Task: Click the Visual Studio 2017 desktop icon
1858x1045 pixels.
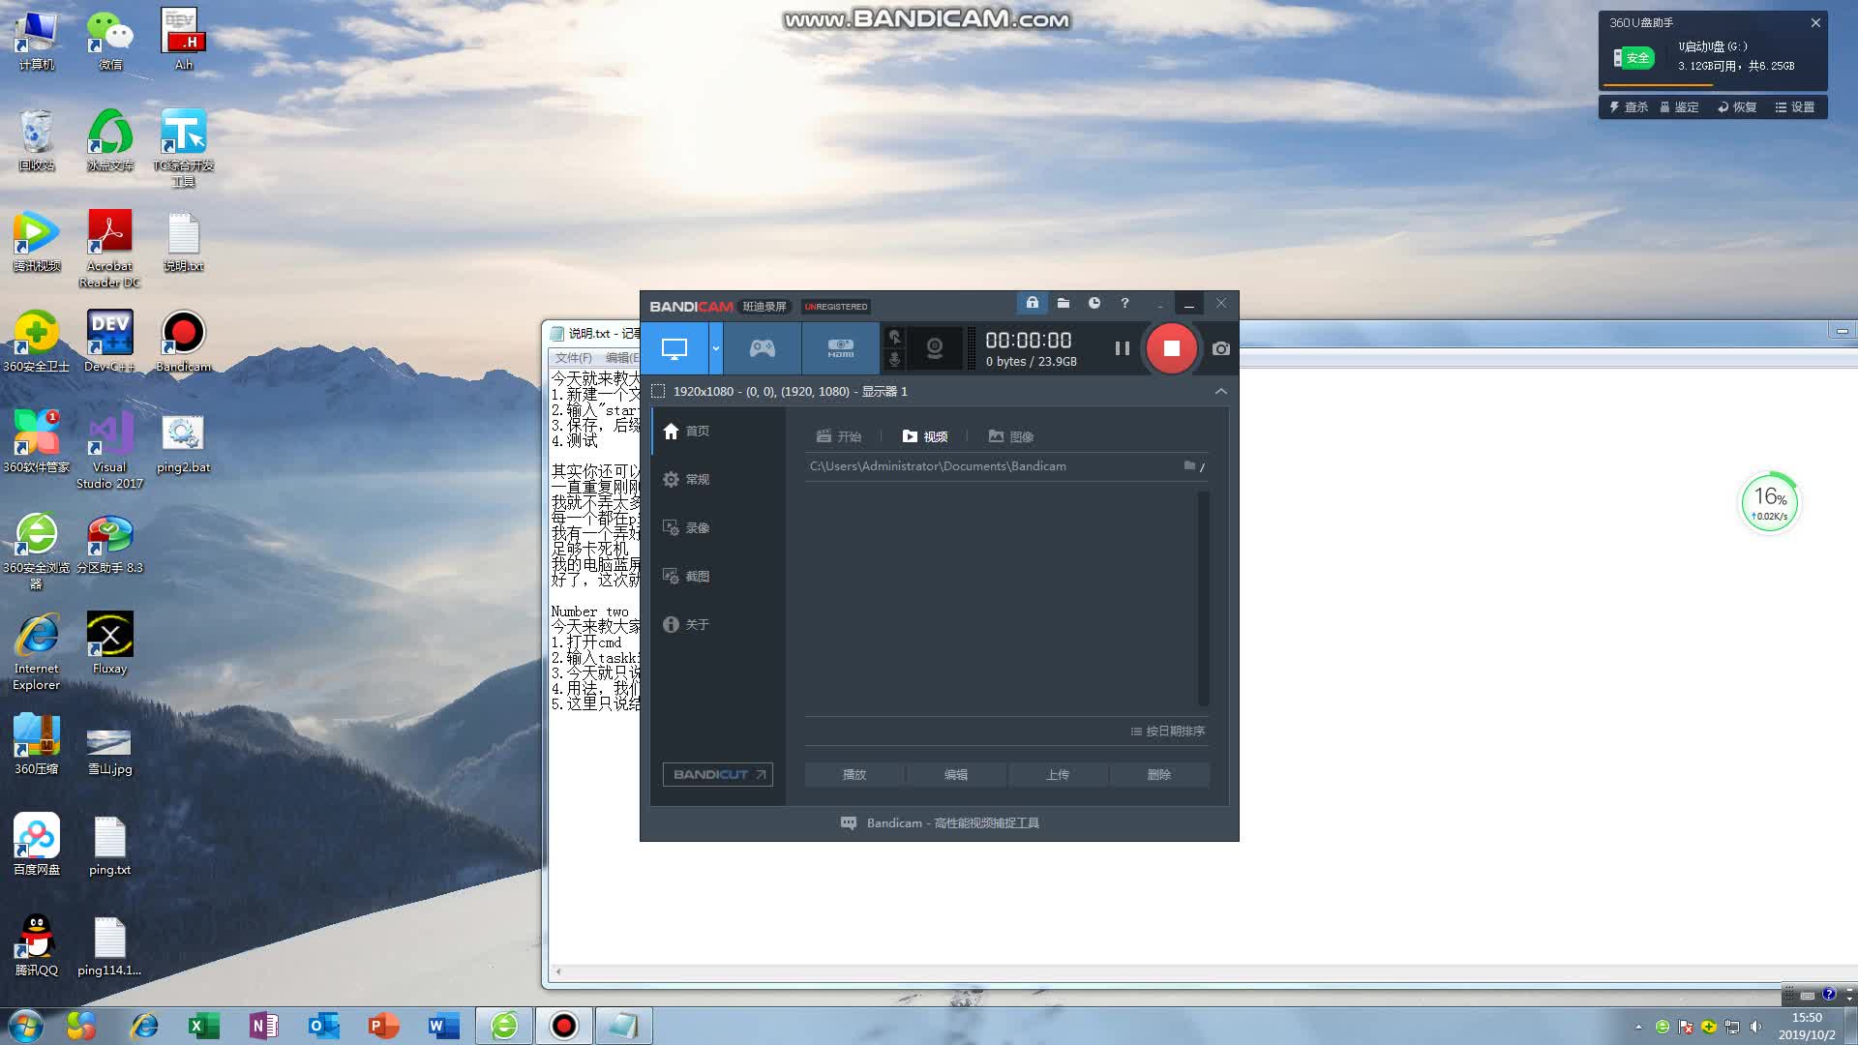Action: click(x=109, y=450)
